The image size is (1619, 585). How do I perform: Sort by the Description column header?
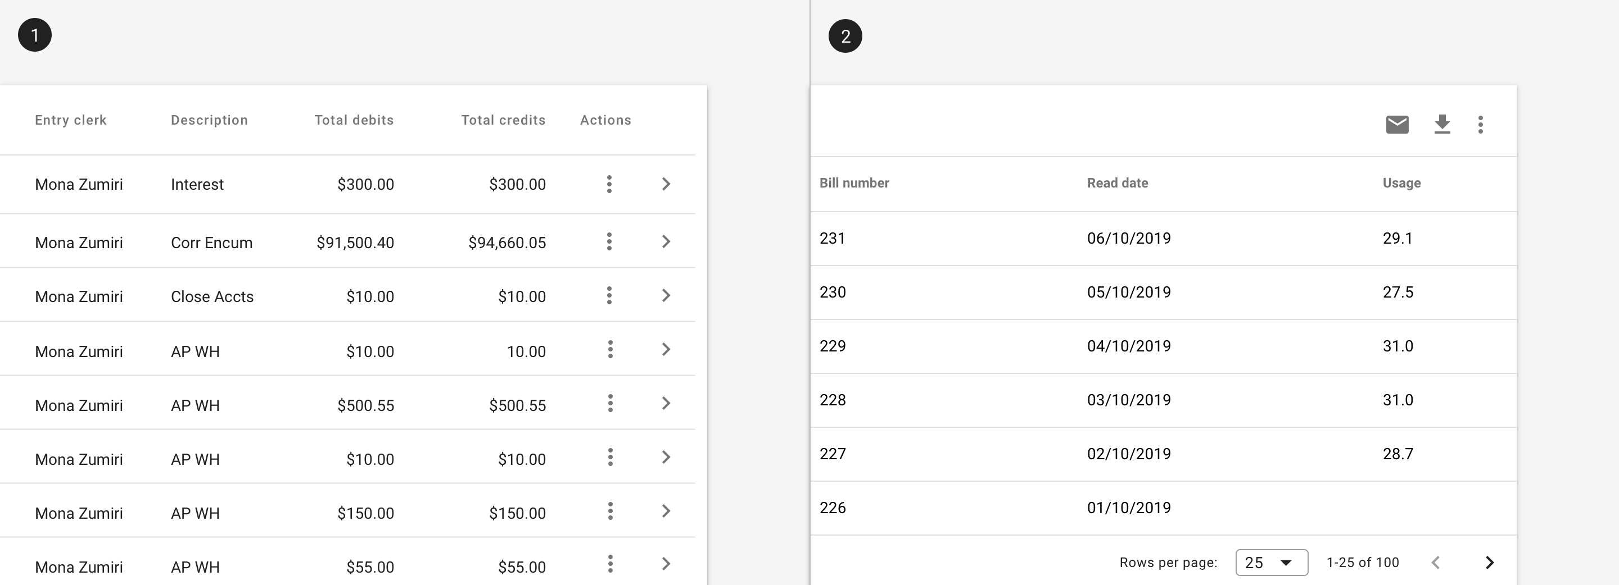pos(209,120)
